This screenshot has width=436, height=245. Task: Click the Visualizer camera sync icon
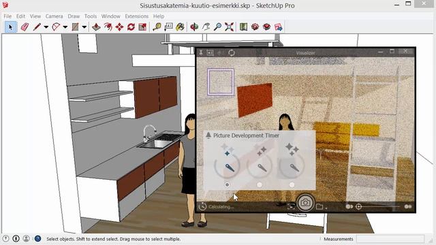point(291,206)
